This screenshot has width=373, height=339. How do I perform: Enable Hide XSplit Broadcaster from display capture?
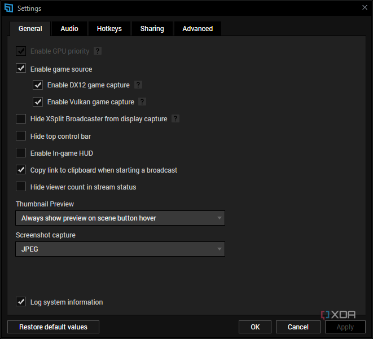click(21, 118)
